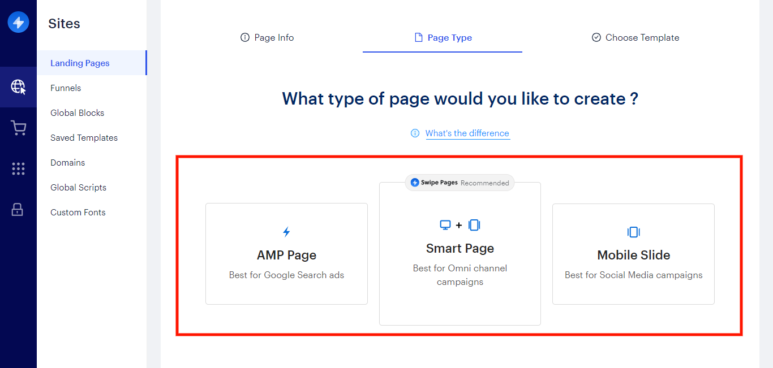
Task: Click the Swipe Pages lightning logo
Action: pos(18,23)
